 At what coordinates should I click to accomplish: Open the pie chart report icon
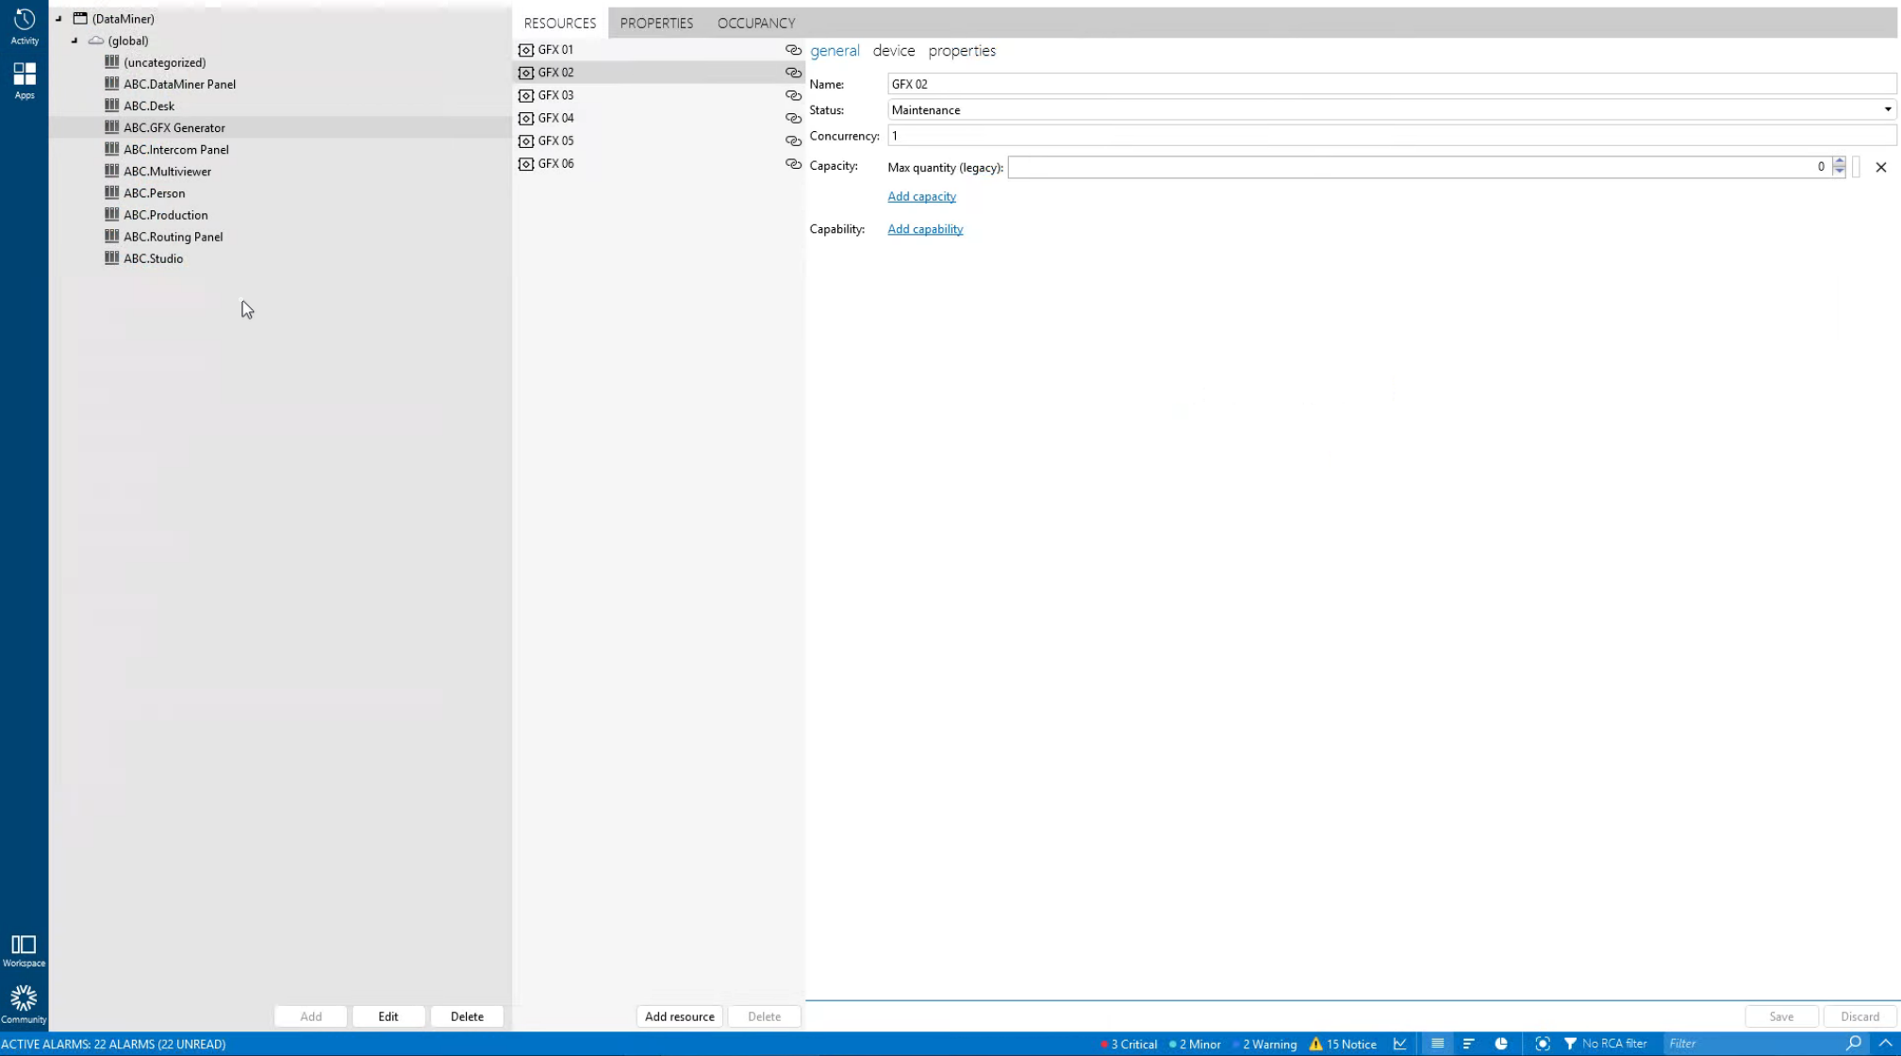coord(1501,1044)
